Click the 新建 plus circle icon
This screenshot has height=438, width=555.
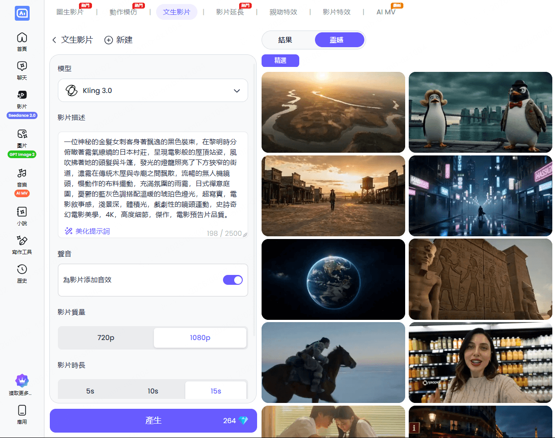(109, 40)
